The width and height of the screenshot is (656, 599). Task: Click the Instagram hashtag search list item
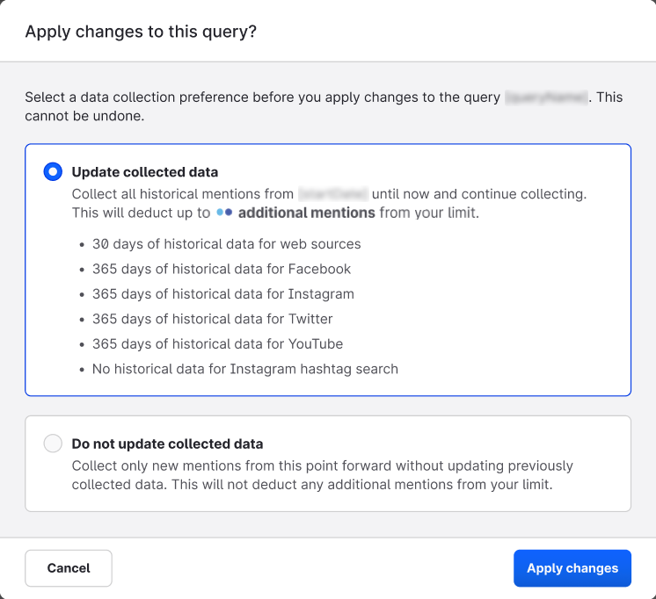[x=244, y=369]
